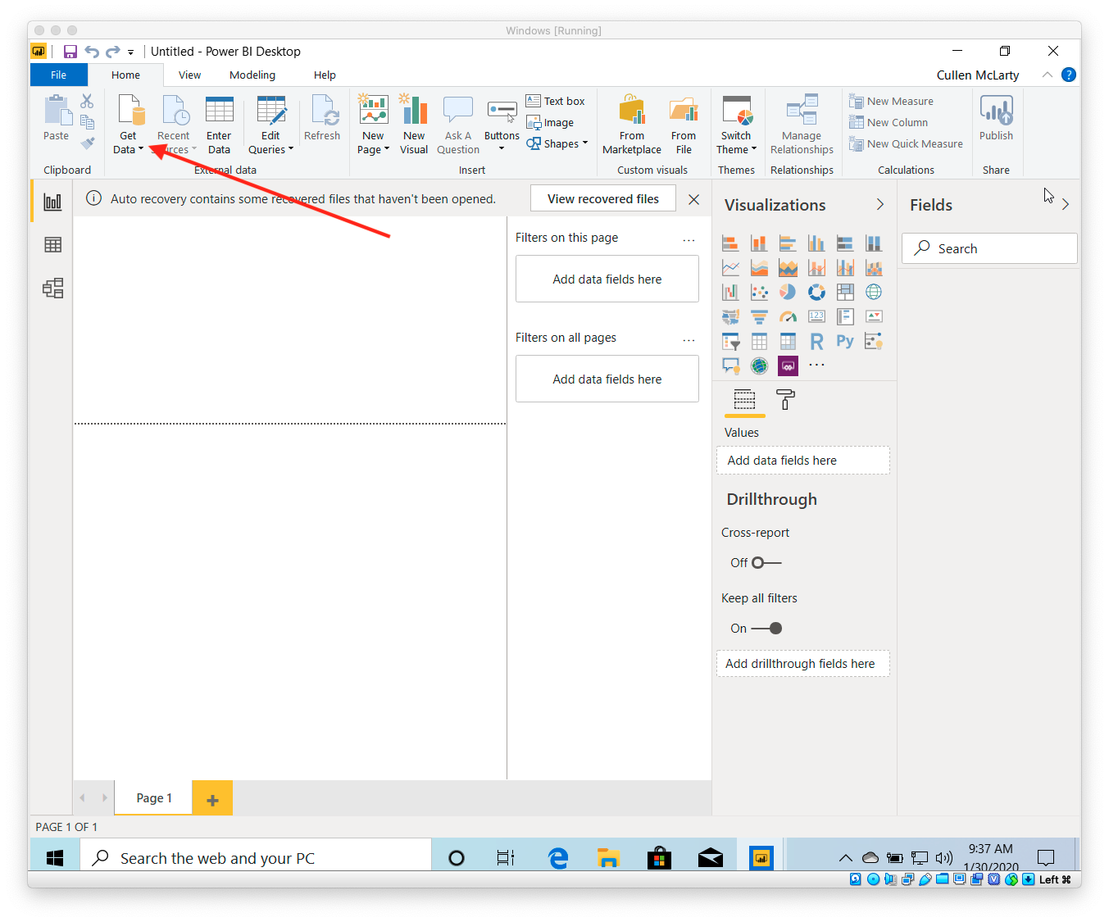Image resolution: width=1109 pixels, height=922 pixels.
Task: Toggle Cross-report drillthrough switch
Action: tap(767, 563)
